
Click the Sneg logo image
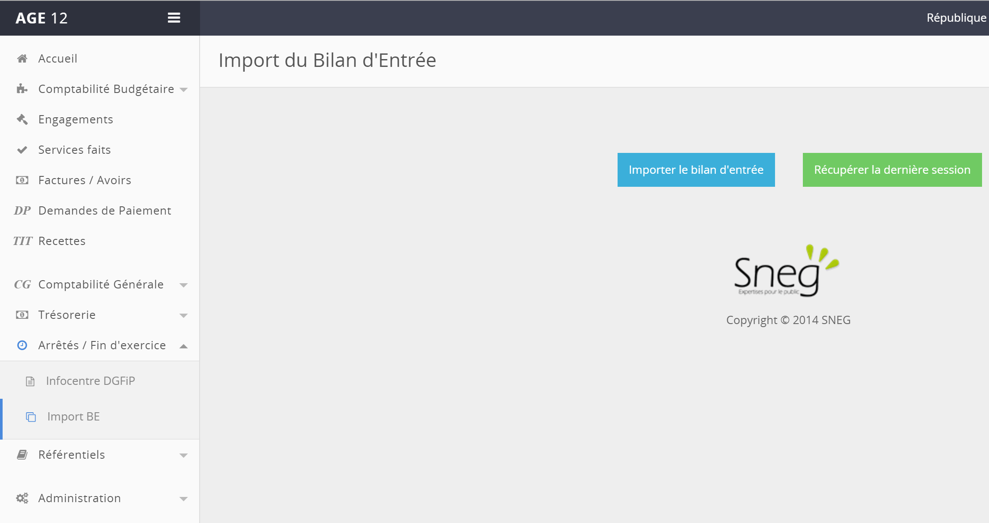786,271
